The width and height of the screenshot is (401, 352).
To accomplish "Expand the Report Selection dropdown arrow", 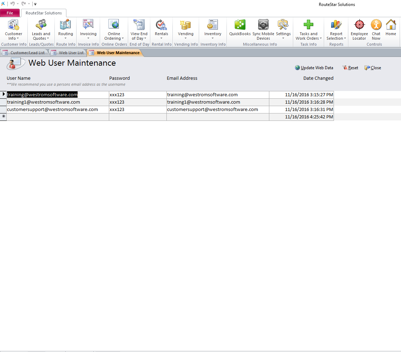I will pos(345,38).
